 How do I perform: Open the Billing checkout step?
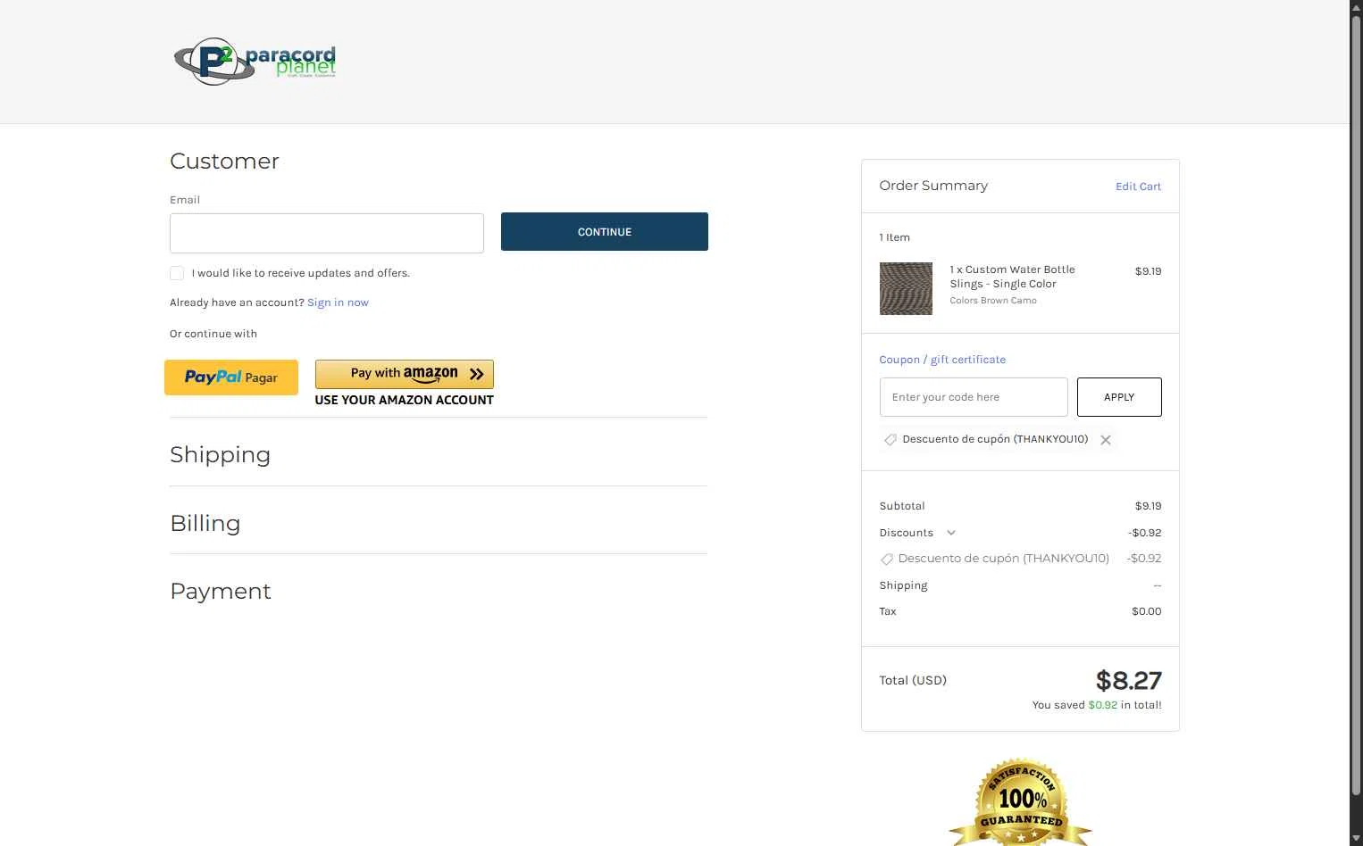click(205, 523)
